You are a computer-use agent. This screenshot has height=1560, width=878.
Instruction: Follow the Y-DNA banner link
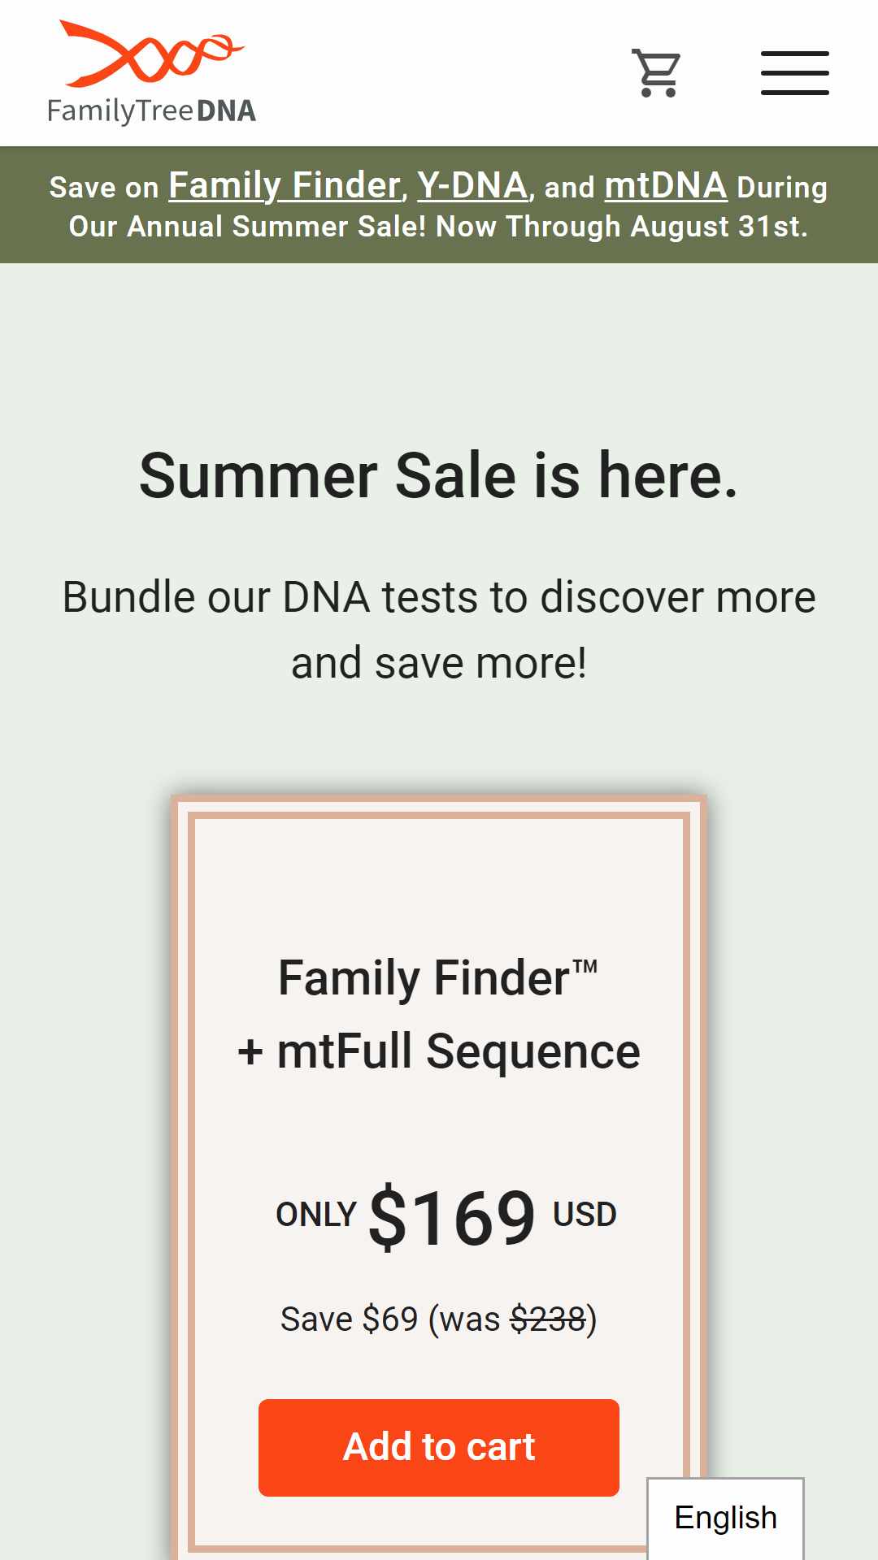tap(472, 185)
